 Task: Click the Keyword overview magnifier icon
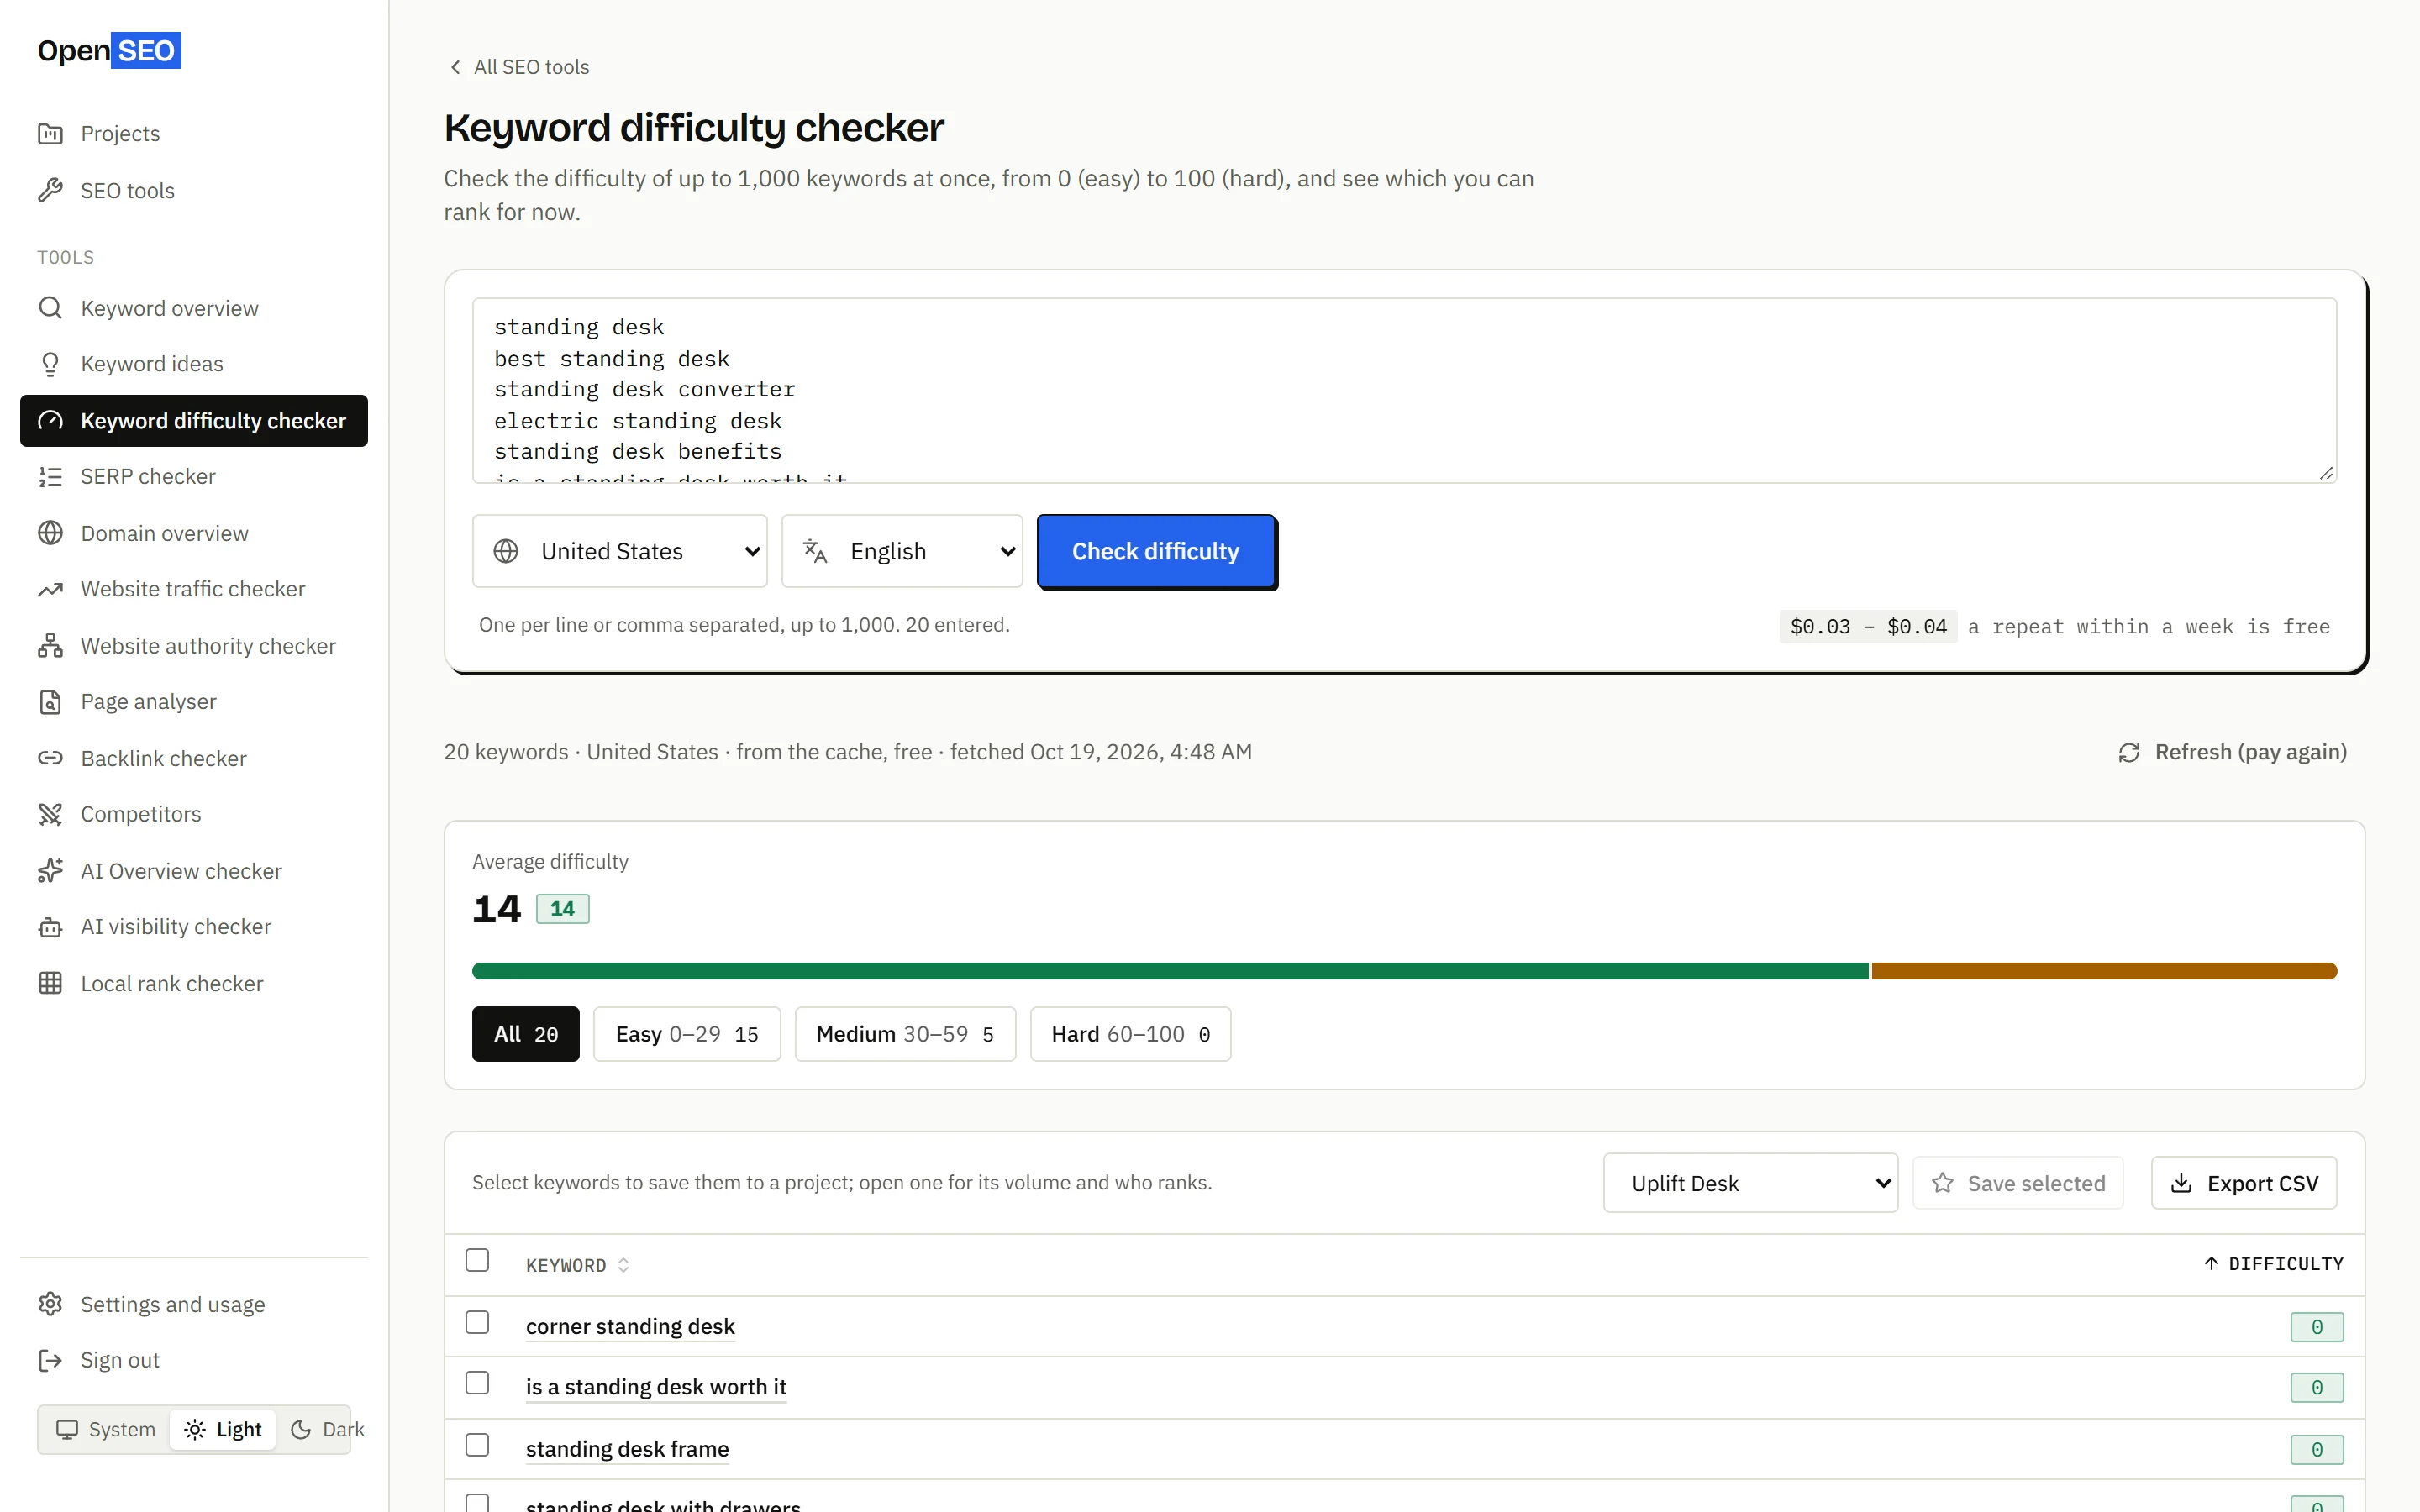coord(50,308)
